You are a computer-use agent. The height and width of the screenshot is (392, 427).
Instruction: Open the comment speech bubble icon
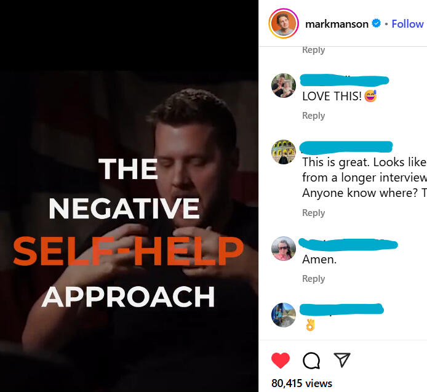pyautogui.click(x=311, y=361)
